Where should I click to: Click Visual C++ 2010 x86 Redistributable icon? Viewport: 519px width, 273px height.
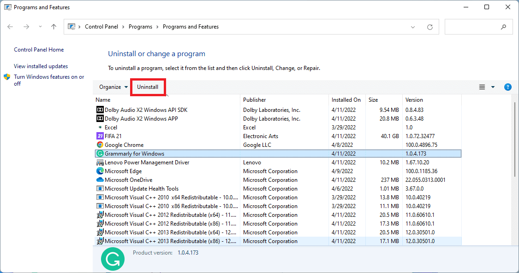coord(100,206)
